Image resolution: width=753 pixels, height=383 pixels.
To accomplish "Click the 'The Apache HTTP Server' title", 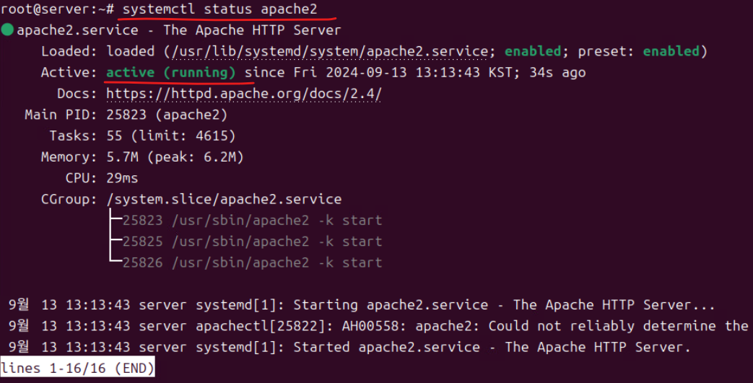I will pyautogui.click(x=252, y=30).
